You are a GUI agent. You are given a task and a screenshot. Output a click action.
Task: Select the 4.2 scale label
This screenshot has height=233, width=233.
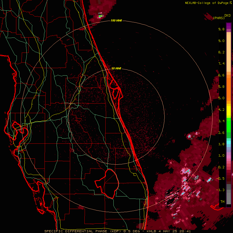221,110
